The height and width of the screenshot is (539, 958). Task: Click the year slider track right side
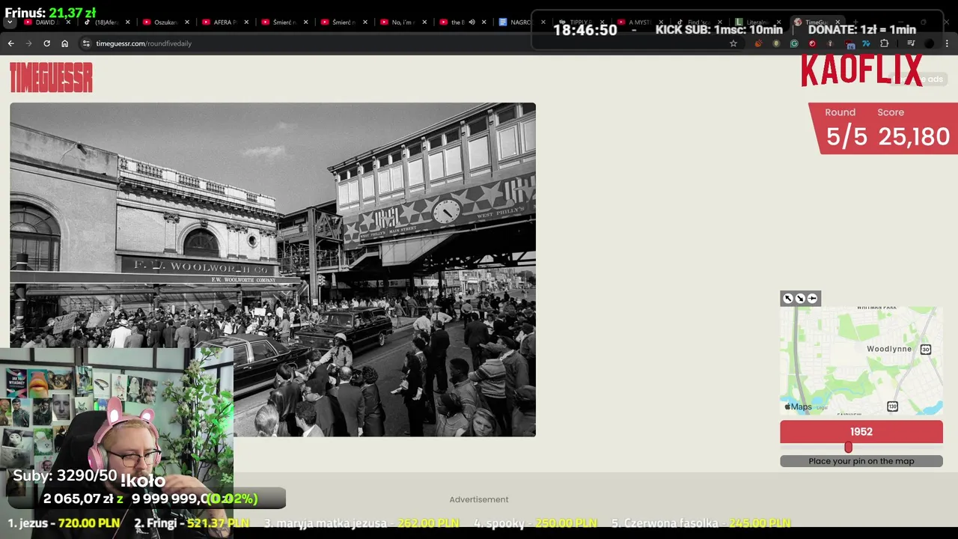click(x=896, y=448)
